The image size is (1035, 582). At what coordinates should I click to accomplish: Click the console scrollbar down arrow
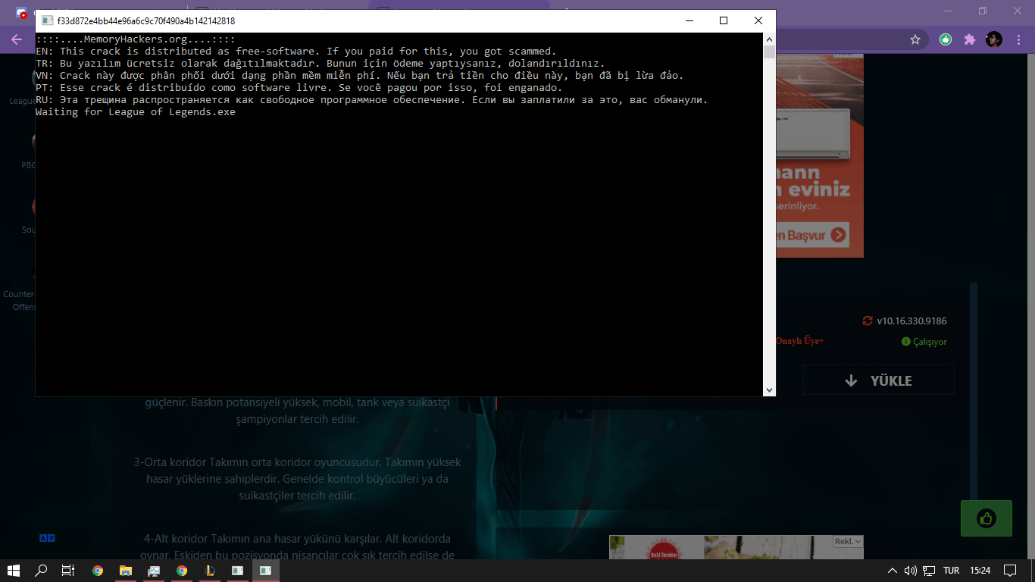(x=769, y=390)
